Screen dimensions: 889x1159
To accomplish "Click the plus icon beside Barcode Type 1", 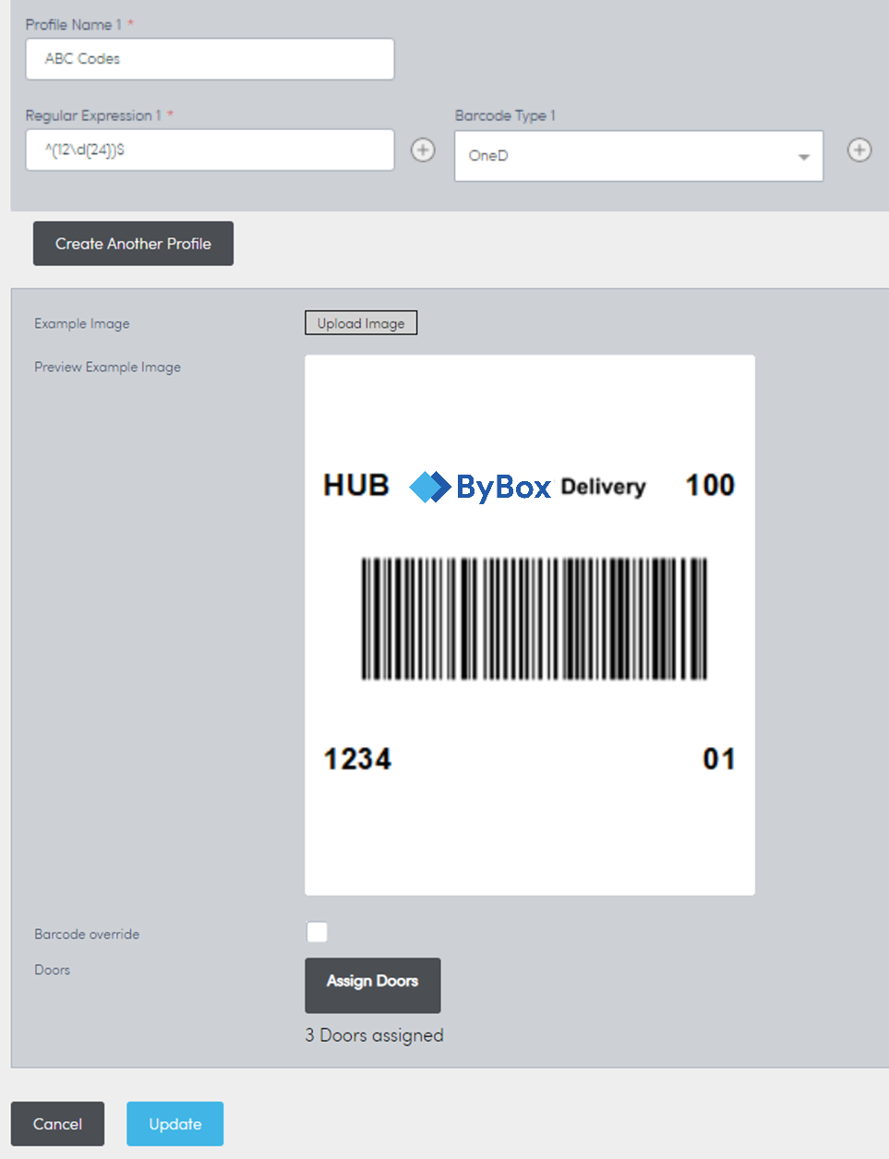I will coord(859,150).
